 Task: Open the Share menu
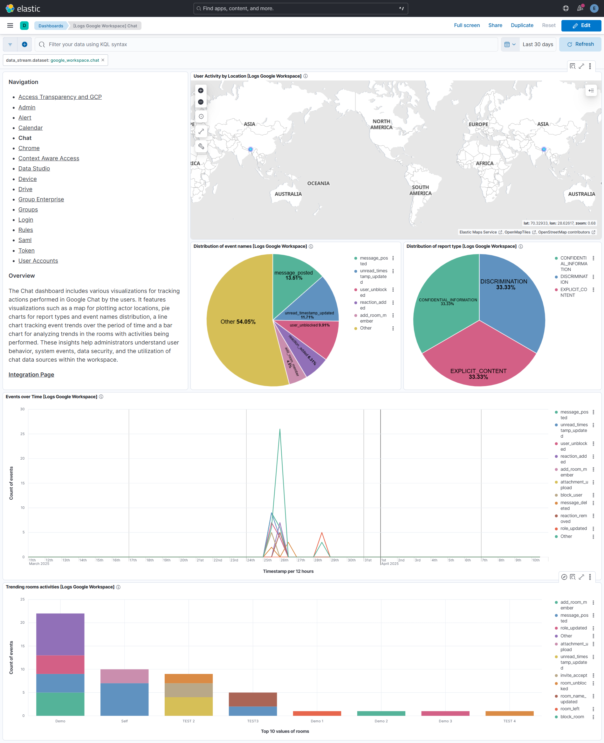tap(495, 25)
